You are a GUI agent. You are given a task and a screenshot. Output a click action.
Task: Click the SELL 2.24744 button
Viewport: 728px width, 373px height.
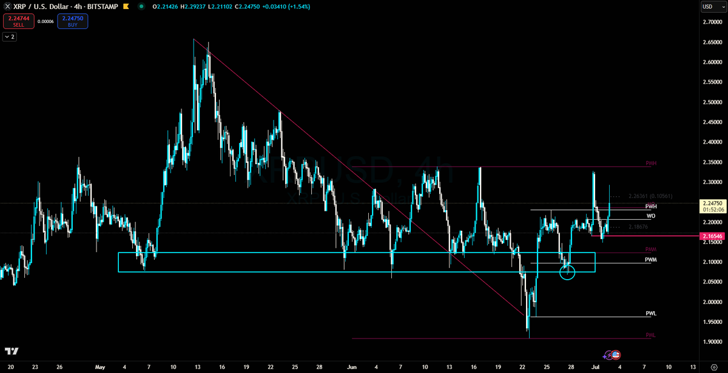point(18,21)
